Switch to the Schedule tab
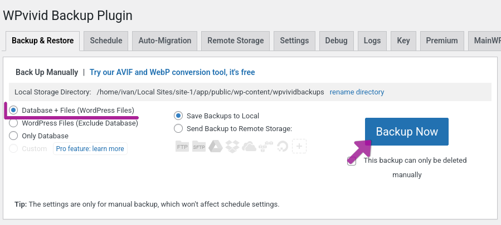The image size is (501, 225). point(106,41)
